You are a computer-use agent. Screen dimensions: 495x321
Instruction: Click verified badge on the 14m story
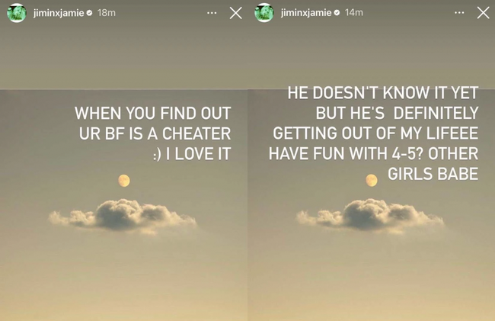coord(337,13)
